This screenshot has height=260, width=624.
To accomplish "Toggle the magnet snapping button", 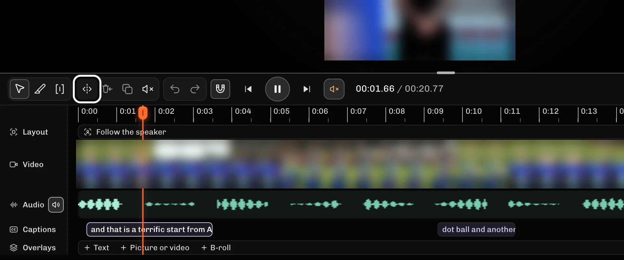I will [x=220, y=89].
